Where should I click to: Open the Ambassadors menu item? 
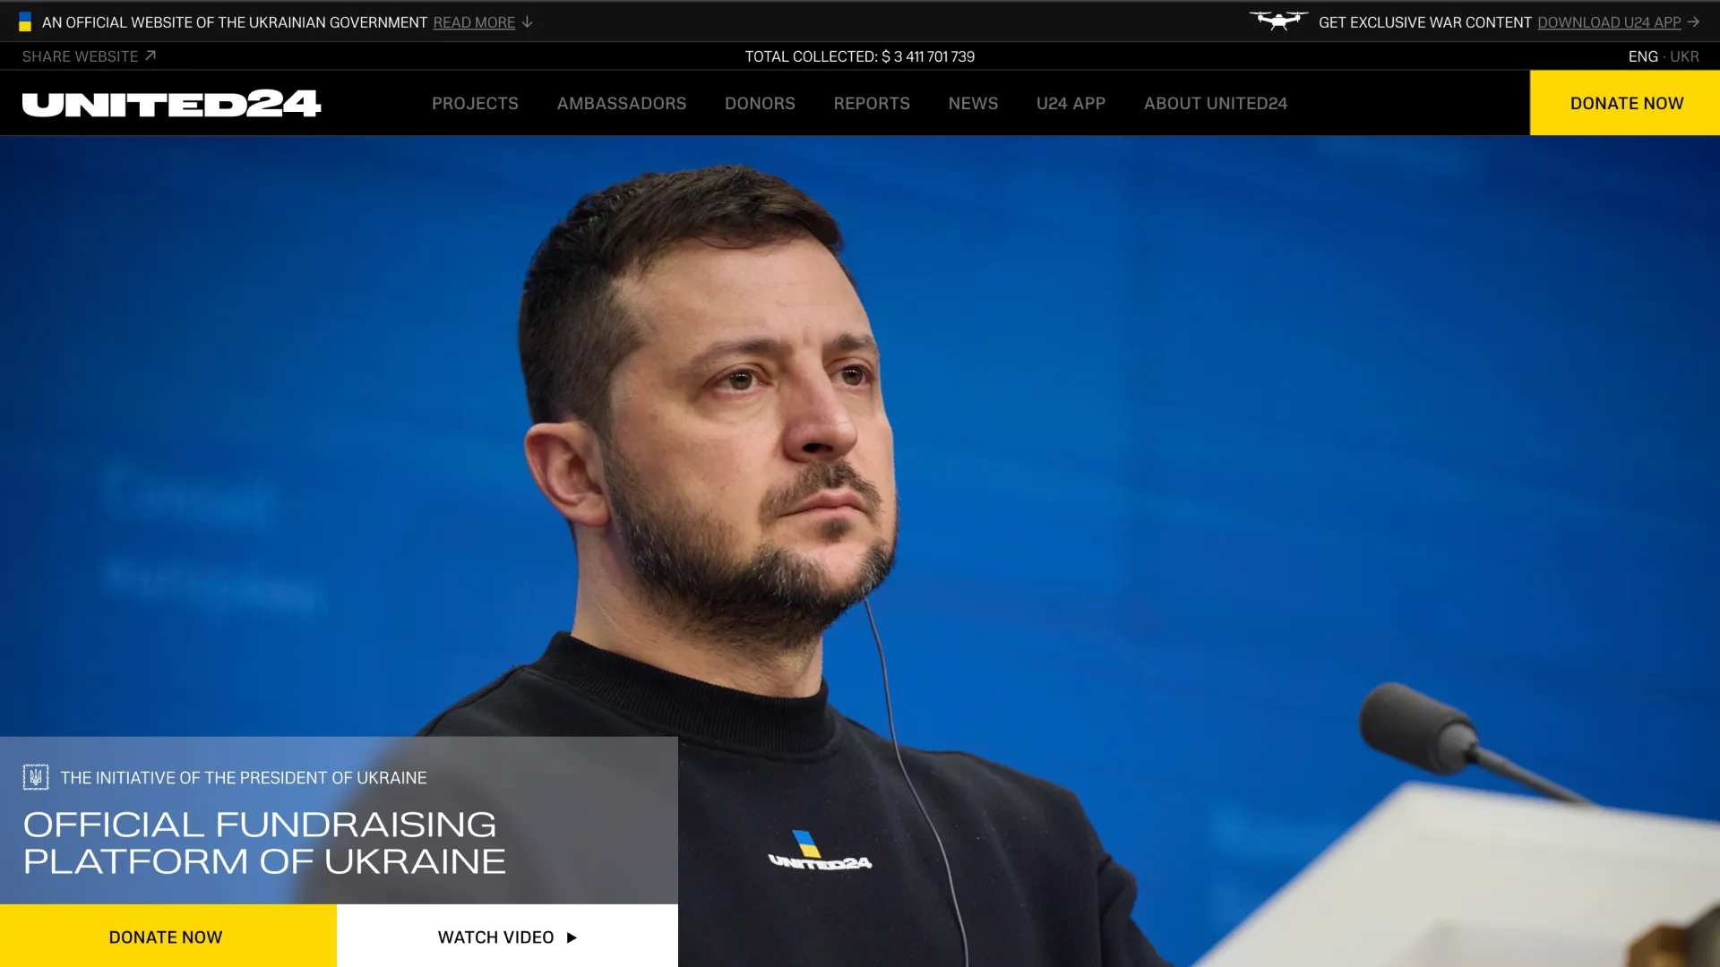pyautogui.click(x=622, y=104)
